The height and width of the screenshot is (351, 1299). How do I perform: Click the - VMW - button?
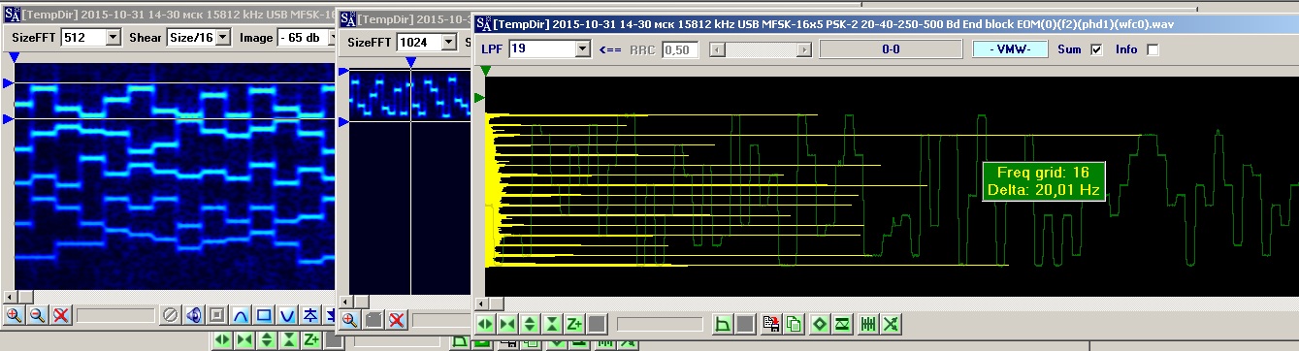point(1010,48)
